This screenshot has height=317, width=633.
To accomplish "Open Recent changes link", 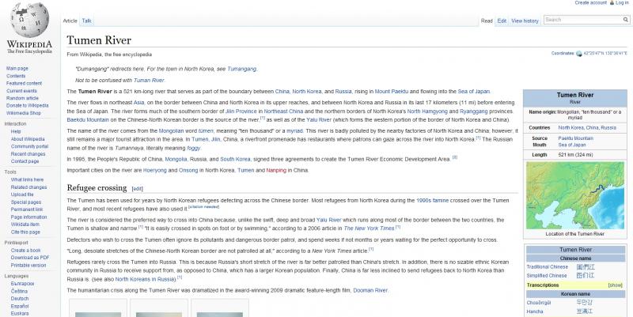I will (x=28, y=153).
